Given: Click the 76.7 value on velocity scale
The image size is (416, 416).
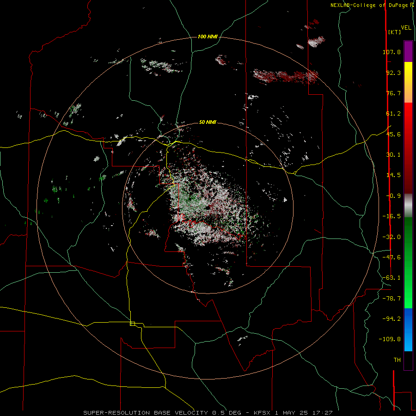Looking at the screenshot, I should click(x=393, y=93).
